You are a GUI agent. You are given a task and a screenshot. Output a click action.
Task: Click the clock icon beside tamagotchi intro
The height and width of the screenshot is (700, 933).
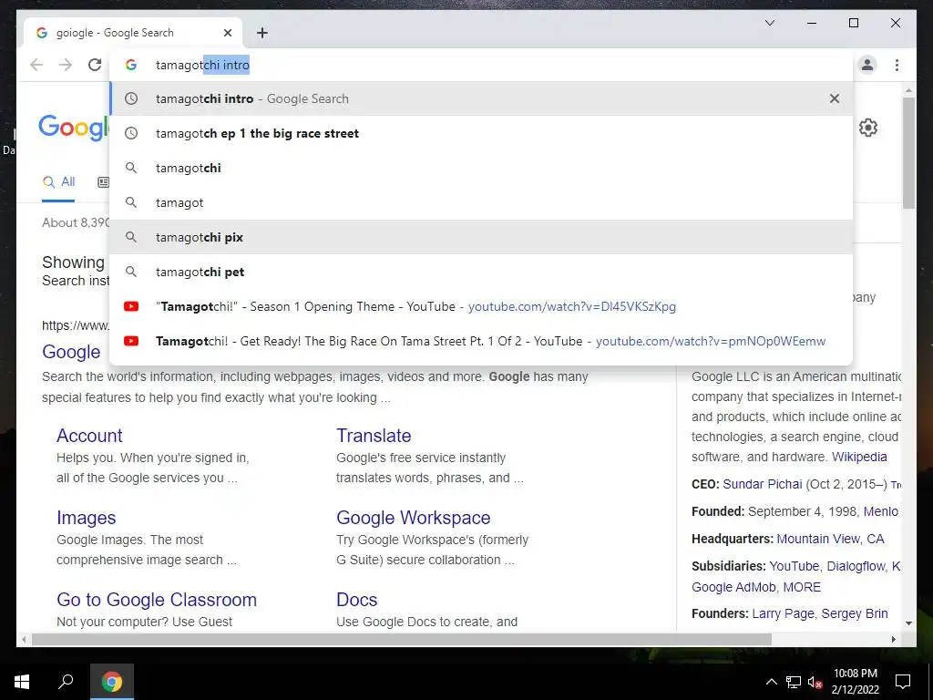(131, 98)
